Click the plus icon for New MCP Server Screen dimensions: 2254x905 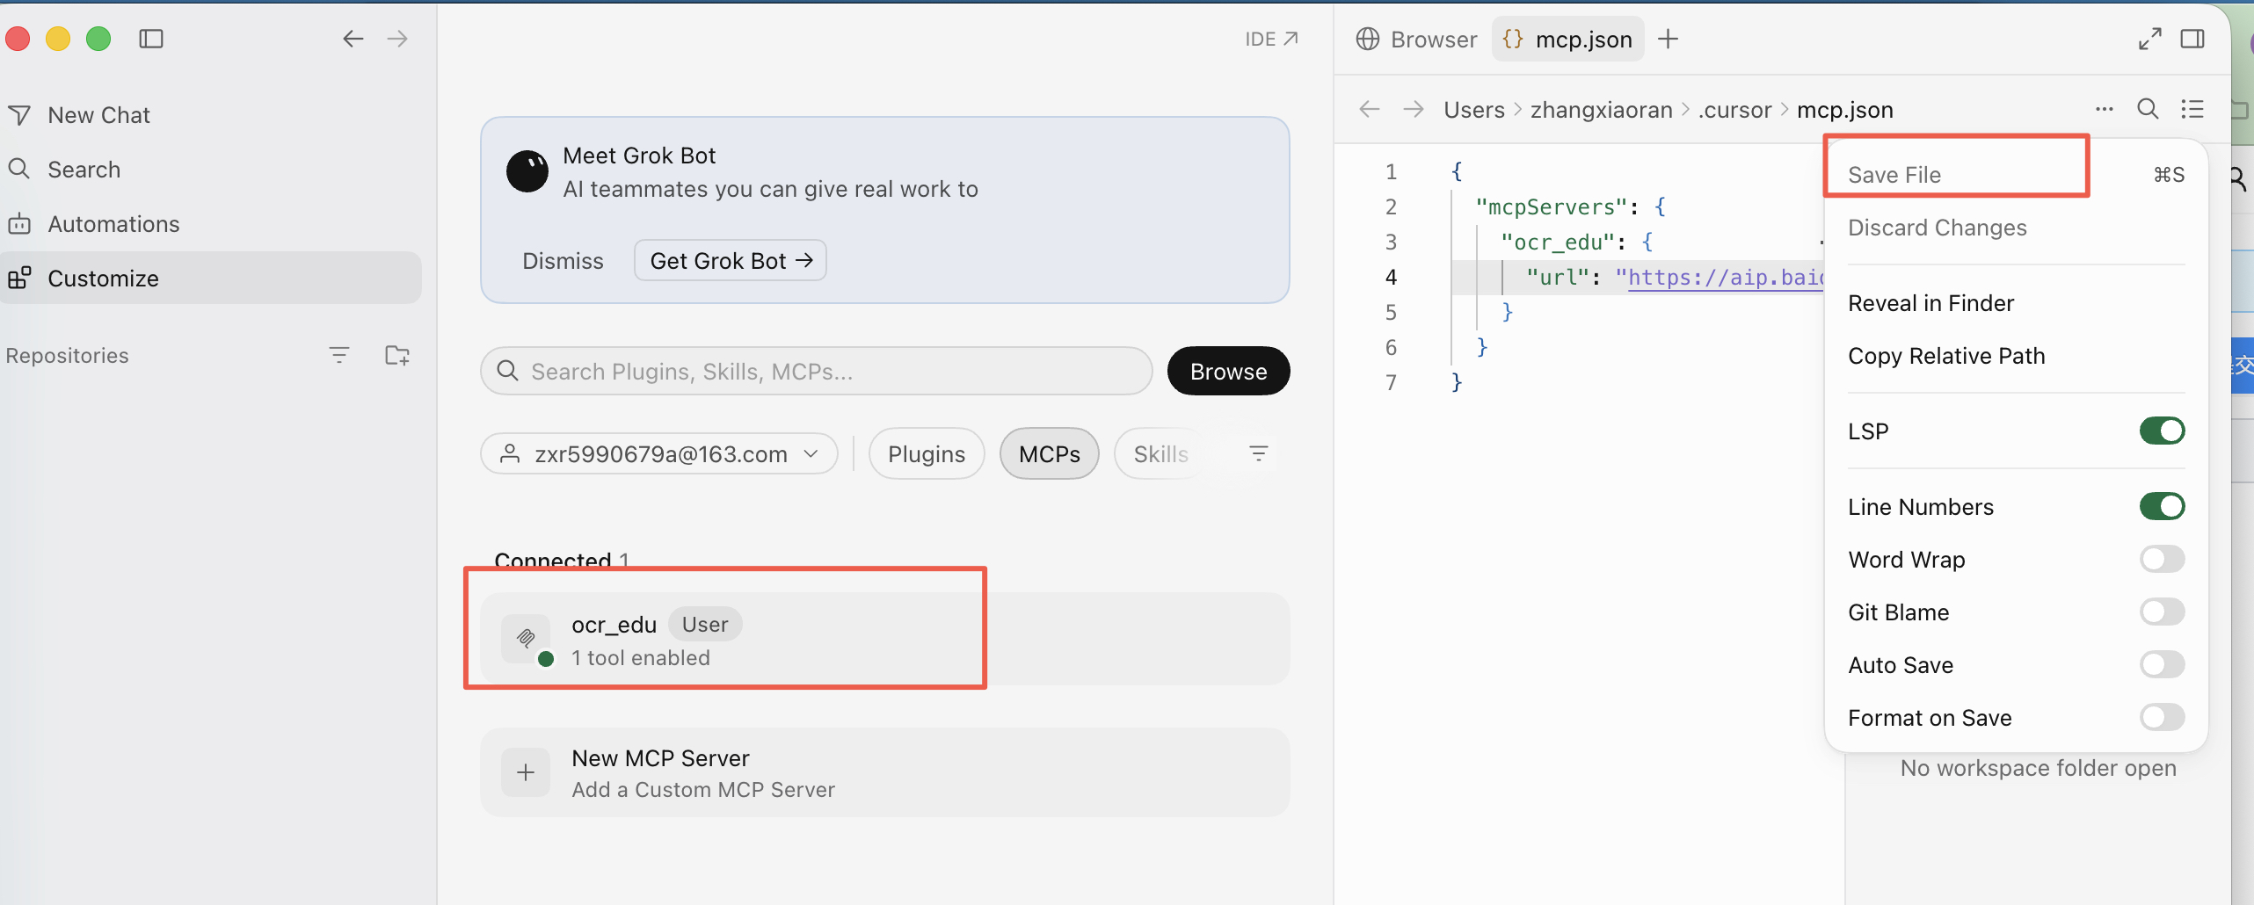point(526,773)
